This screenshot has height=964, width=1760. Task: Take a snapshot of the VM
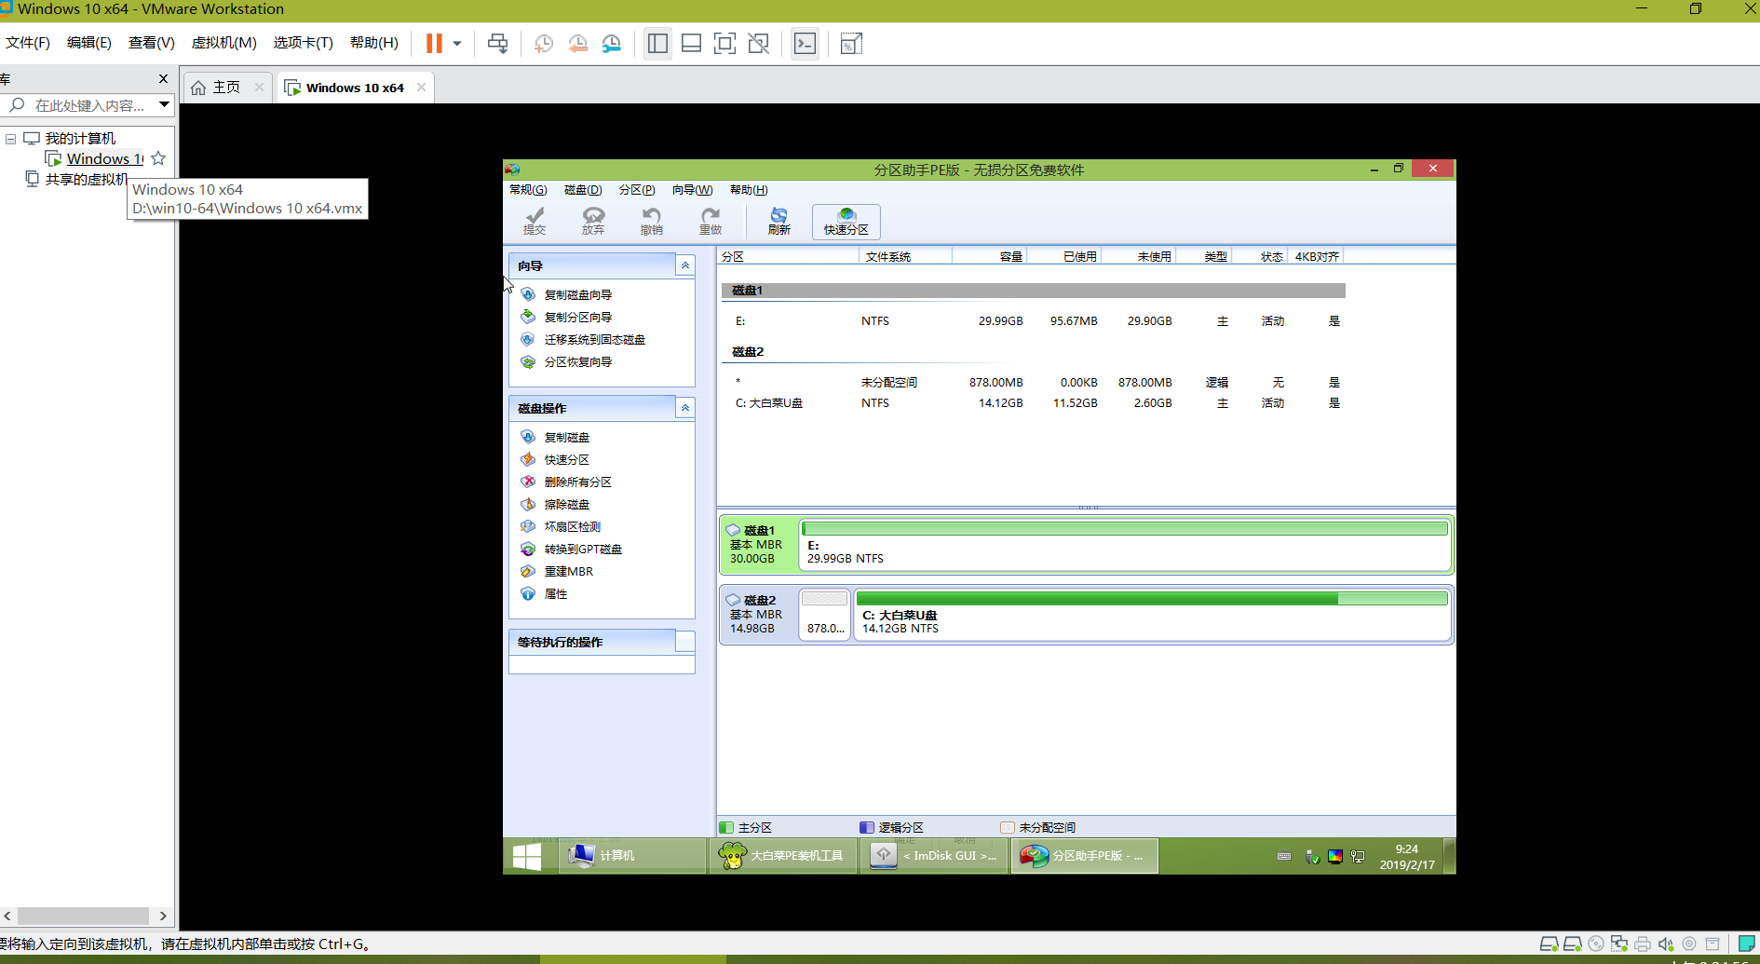click(544, 43)
